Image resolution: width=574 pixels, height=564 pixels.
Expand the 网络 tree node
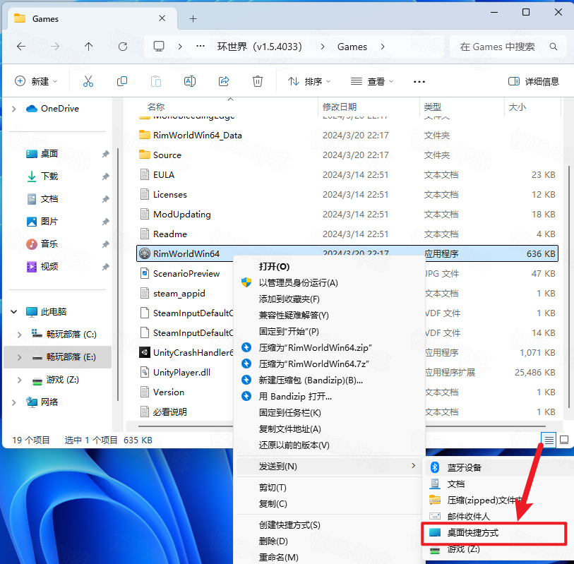click(x=14, y=402)
